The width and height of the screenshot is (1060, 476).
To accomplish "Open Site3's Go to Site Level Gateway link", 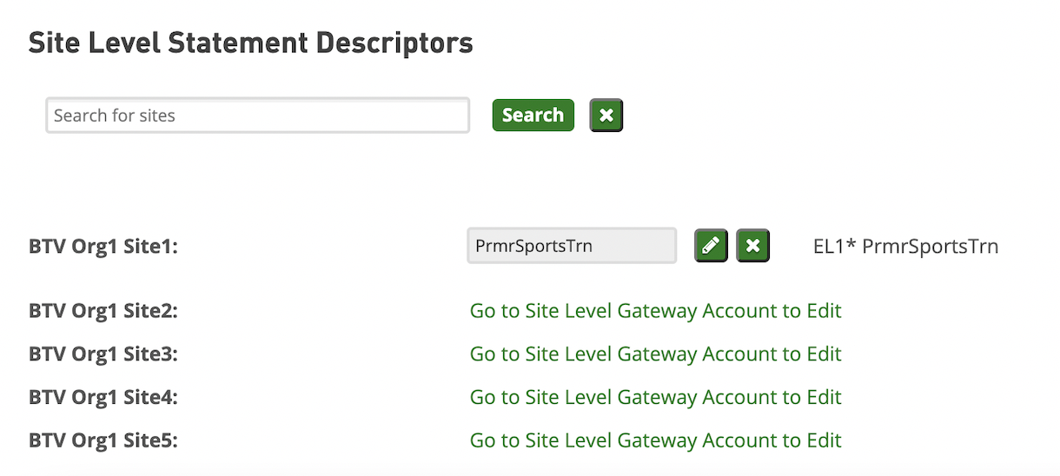I will click(x=655, y=354).
